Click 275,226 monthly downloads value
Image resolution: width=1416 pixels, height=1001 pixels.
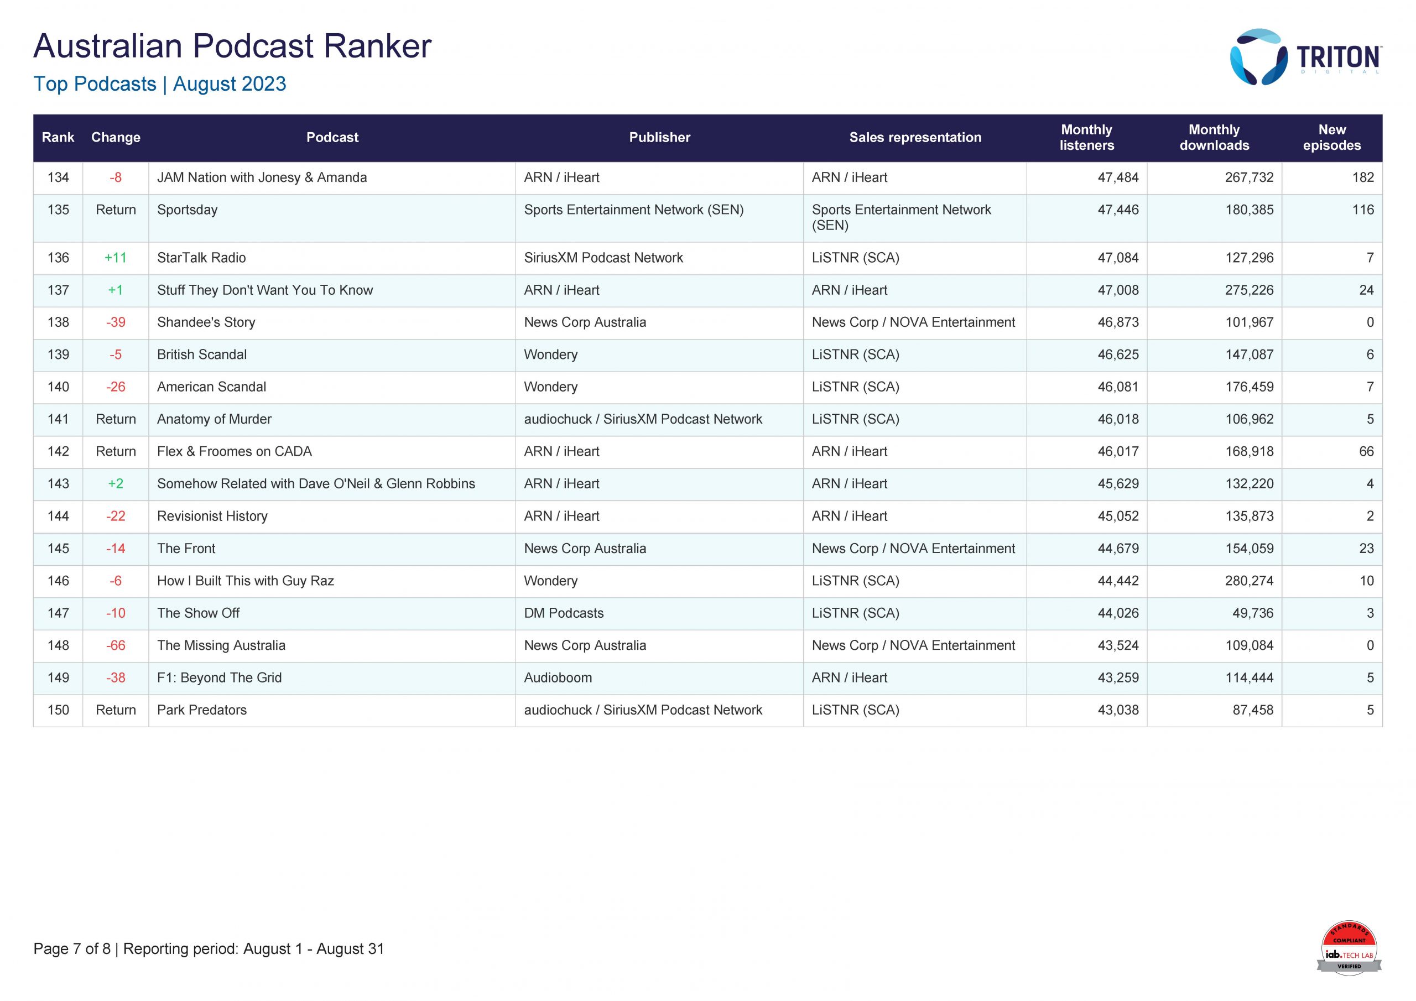tap(1249, 290)
